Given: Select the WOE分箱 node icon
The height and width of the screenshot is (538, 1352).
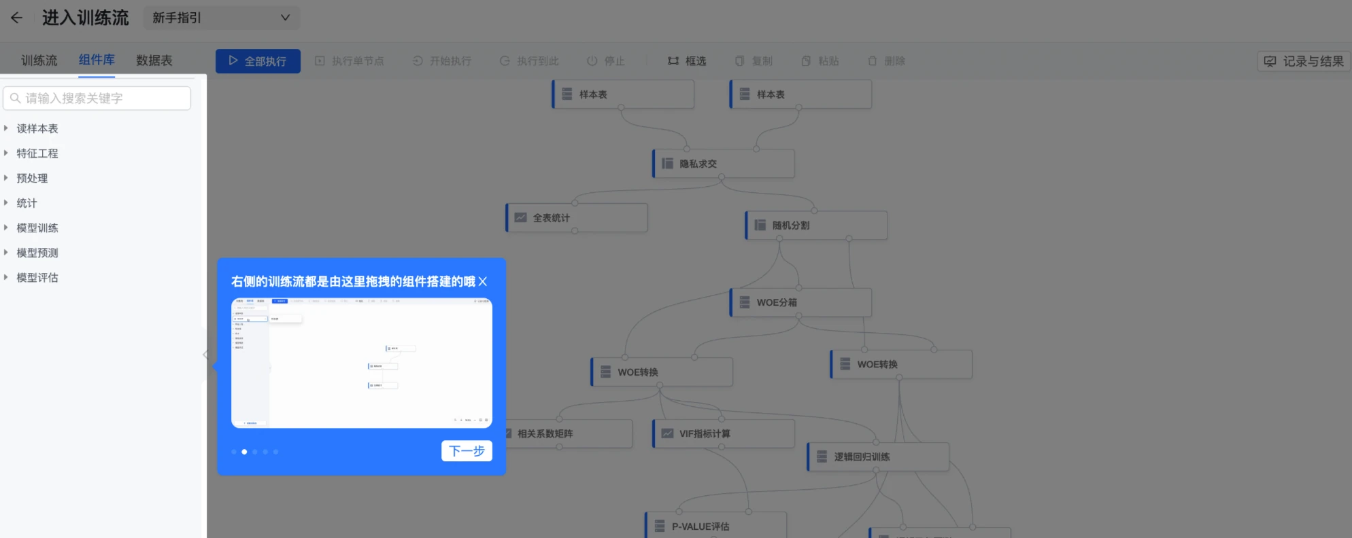Looking at the screenshot, I should pos(745,302).
